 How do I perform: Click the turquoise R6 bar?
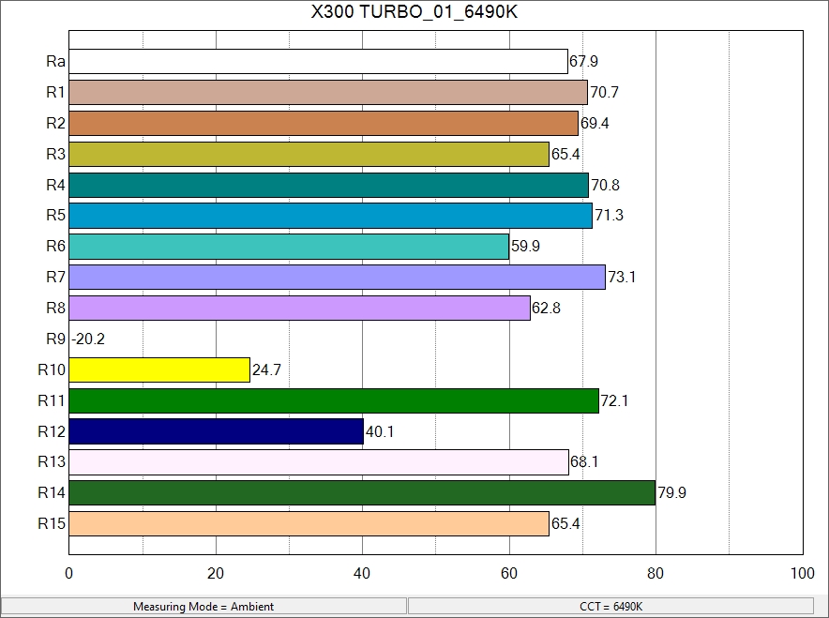(x=289, y=247)
